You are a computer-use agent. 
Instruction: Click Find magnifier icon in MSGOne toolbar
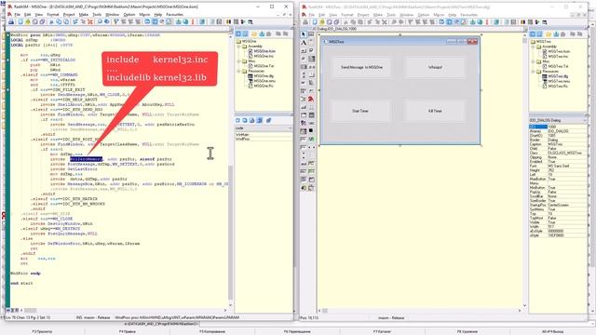(100, 22)
